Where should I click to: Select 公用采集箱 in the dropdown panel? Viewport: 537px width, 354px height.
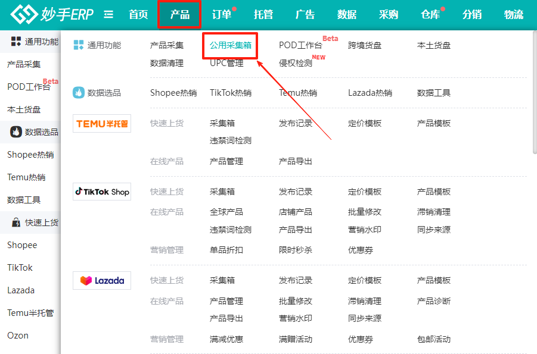click(231, 45)
